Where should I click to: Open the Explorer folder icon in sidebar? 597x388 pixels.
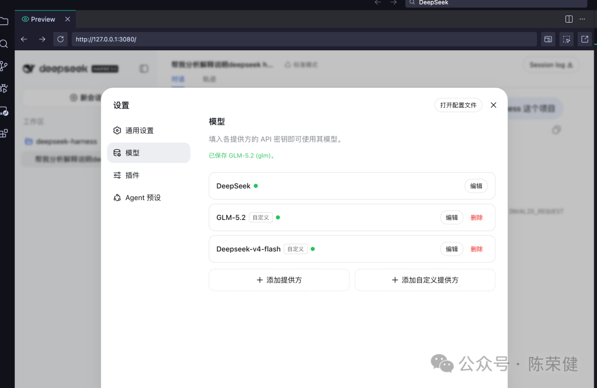pos(4,22)
